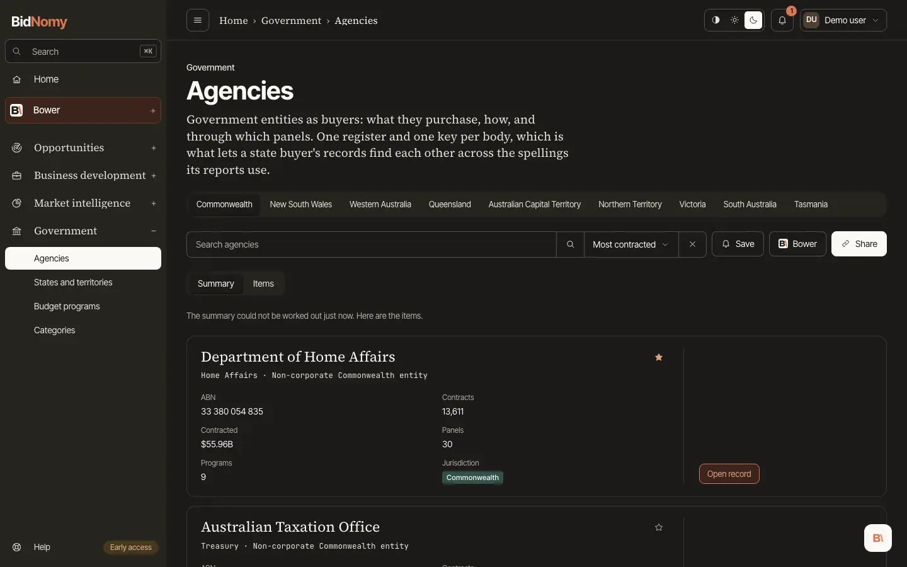Favorite Australian Taxation Office star
Image resolution: width=907 pixels, height=567 pixels.
click(659, 527)
